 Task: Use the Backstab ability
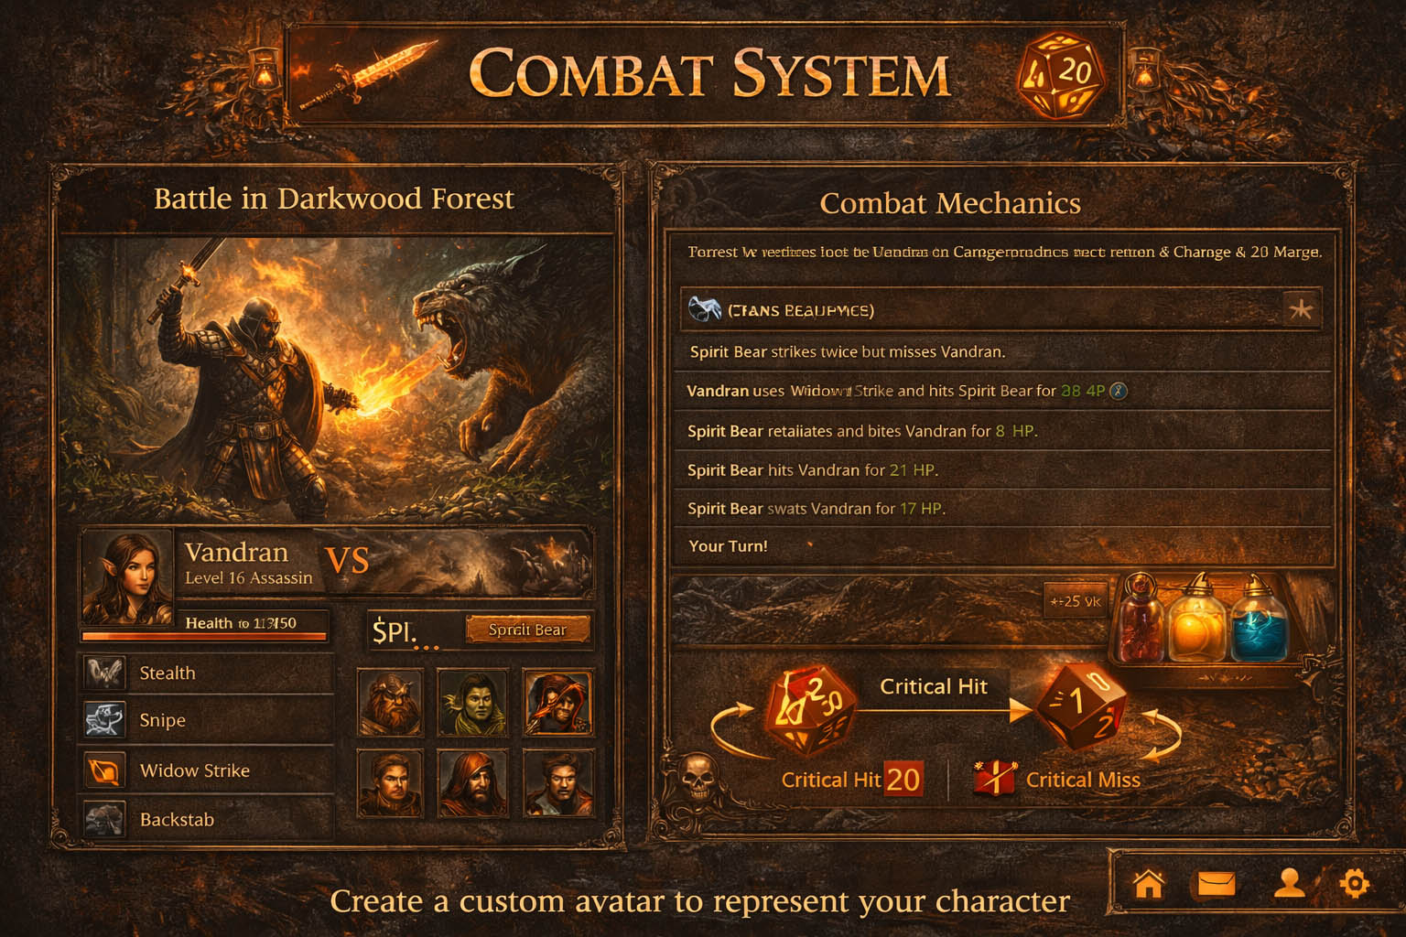208,819
